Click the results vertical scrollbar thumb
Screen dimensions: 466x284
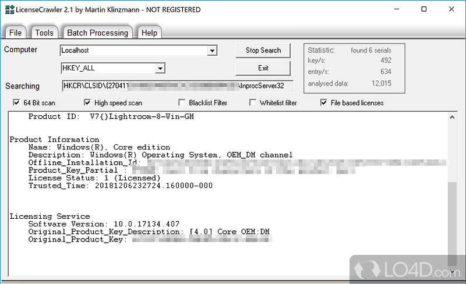[452, 223]
